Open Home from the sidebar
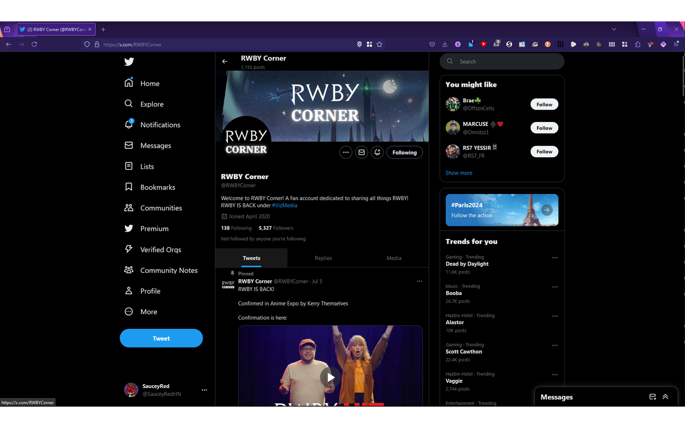Viewport: 685px width, 428px height. point(142,83)
